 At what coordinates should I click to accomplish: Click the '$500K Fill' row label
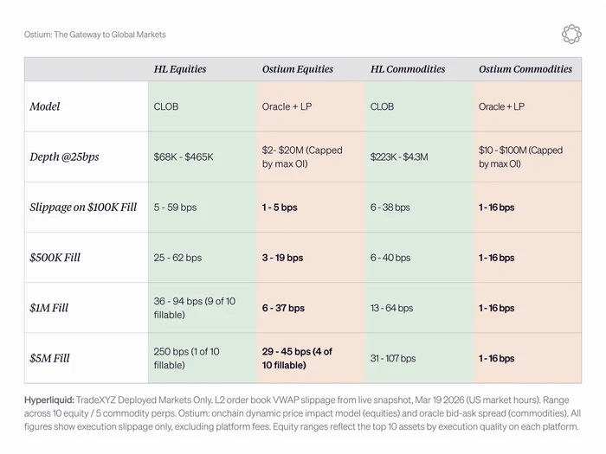55,258
